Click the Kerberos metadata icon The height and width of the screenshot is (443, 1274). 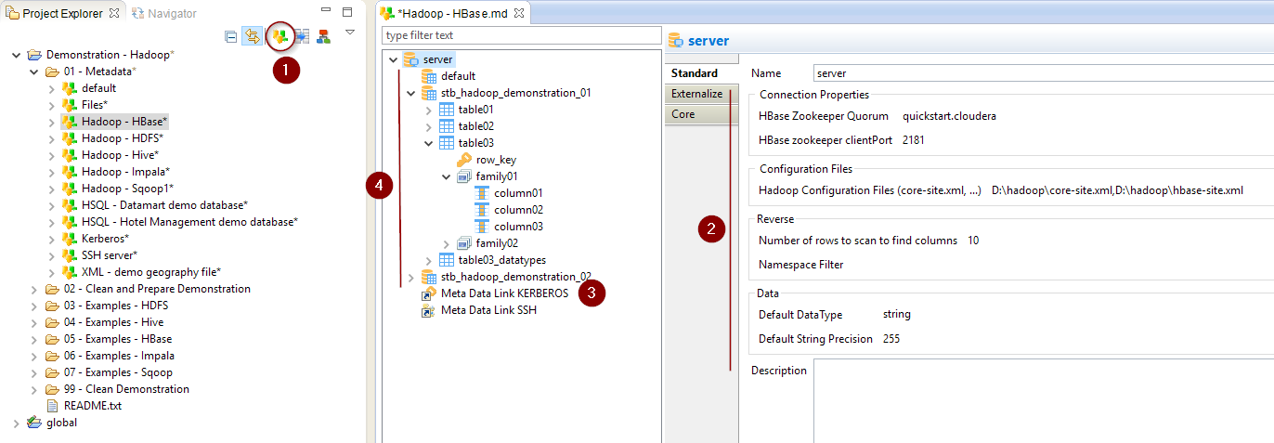[x=70, y=239]
